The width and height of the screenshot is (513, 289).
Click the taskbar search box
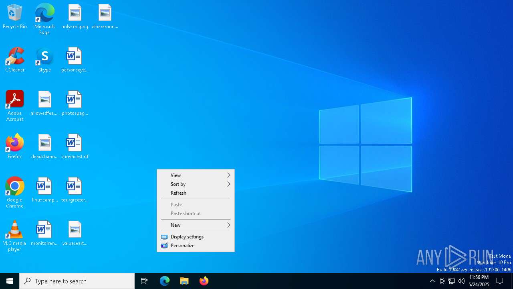tap(77, 281)
